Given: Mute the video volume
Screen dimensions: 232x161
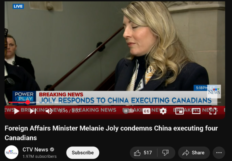Looking at the screenshot, I should 49,111.
